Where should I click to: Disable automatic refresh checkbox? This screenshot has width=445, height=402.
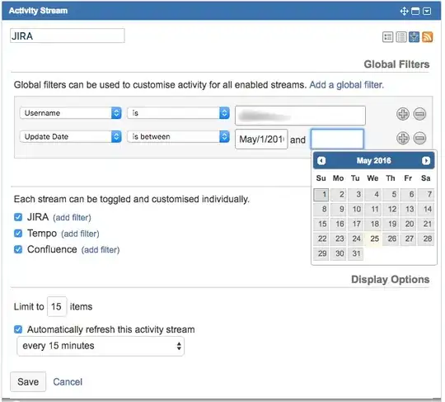point(18,329)
